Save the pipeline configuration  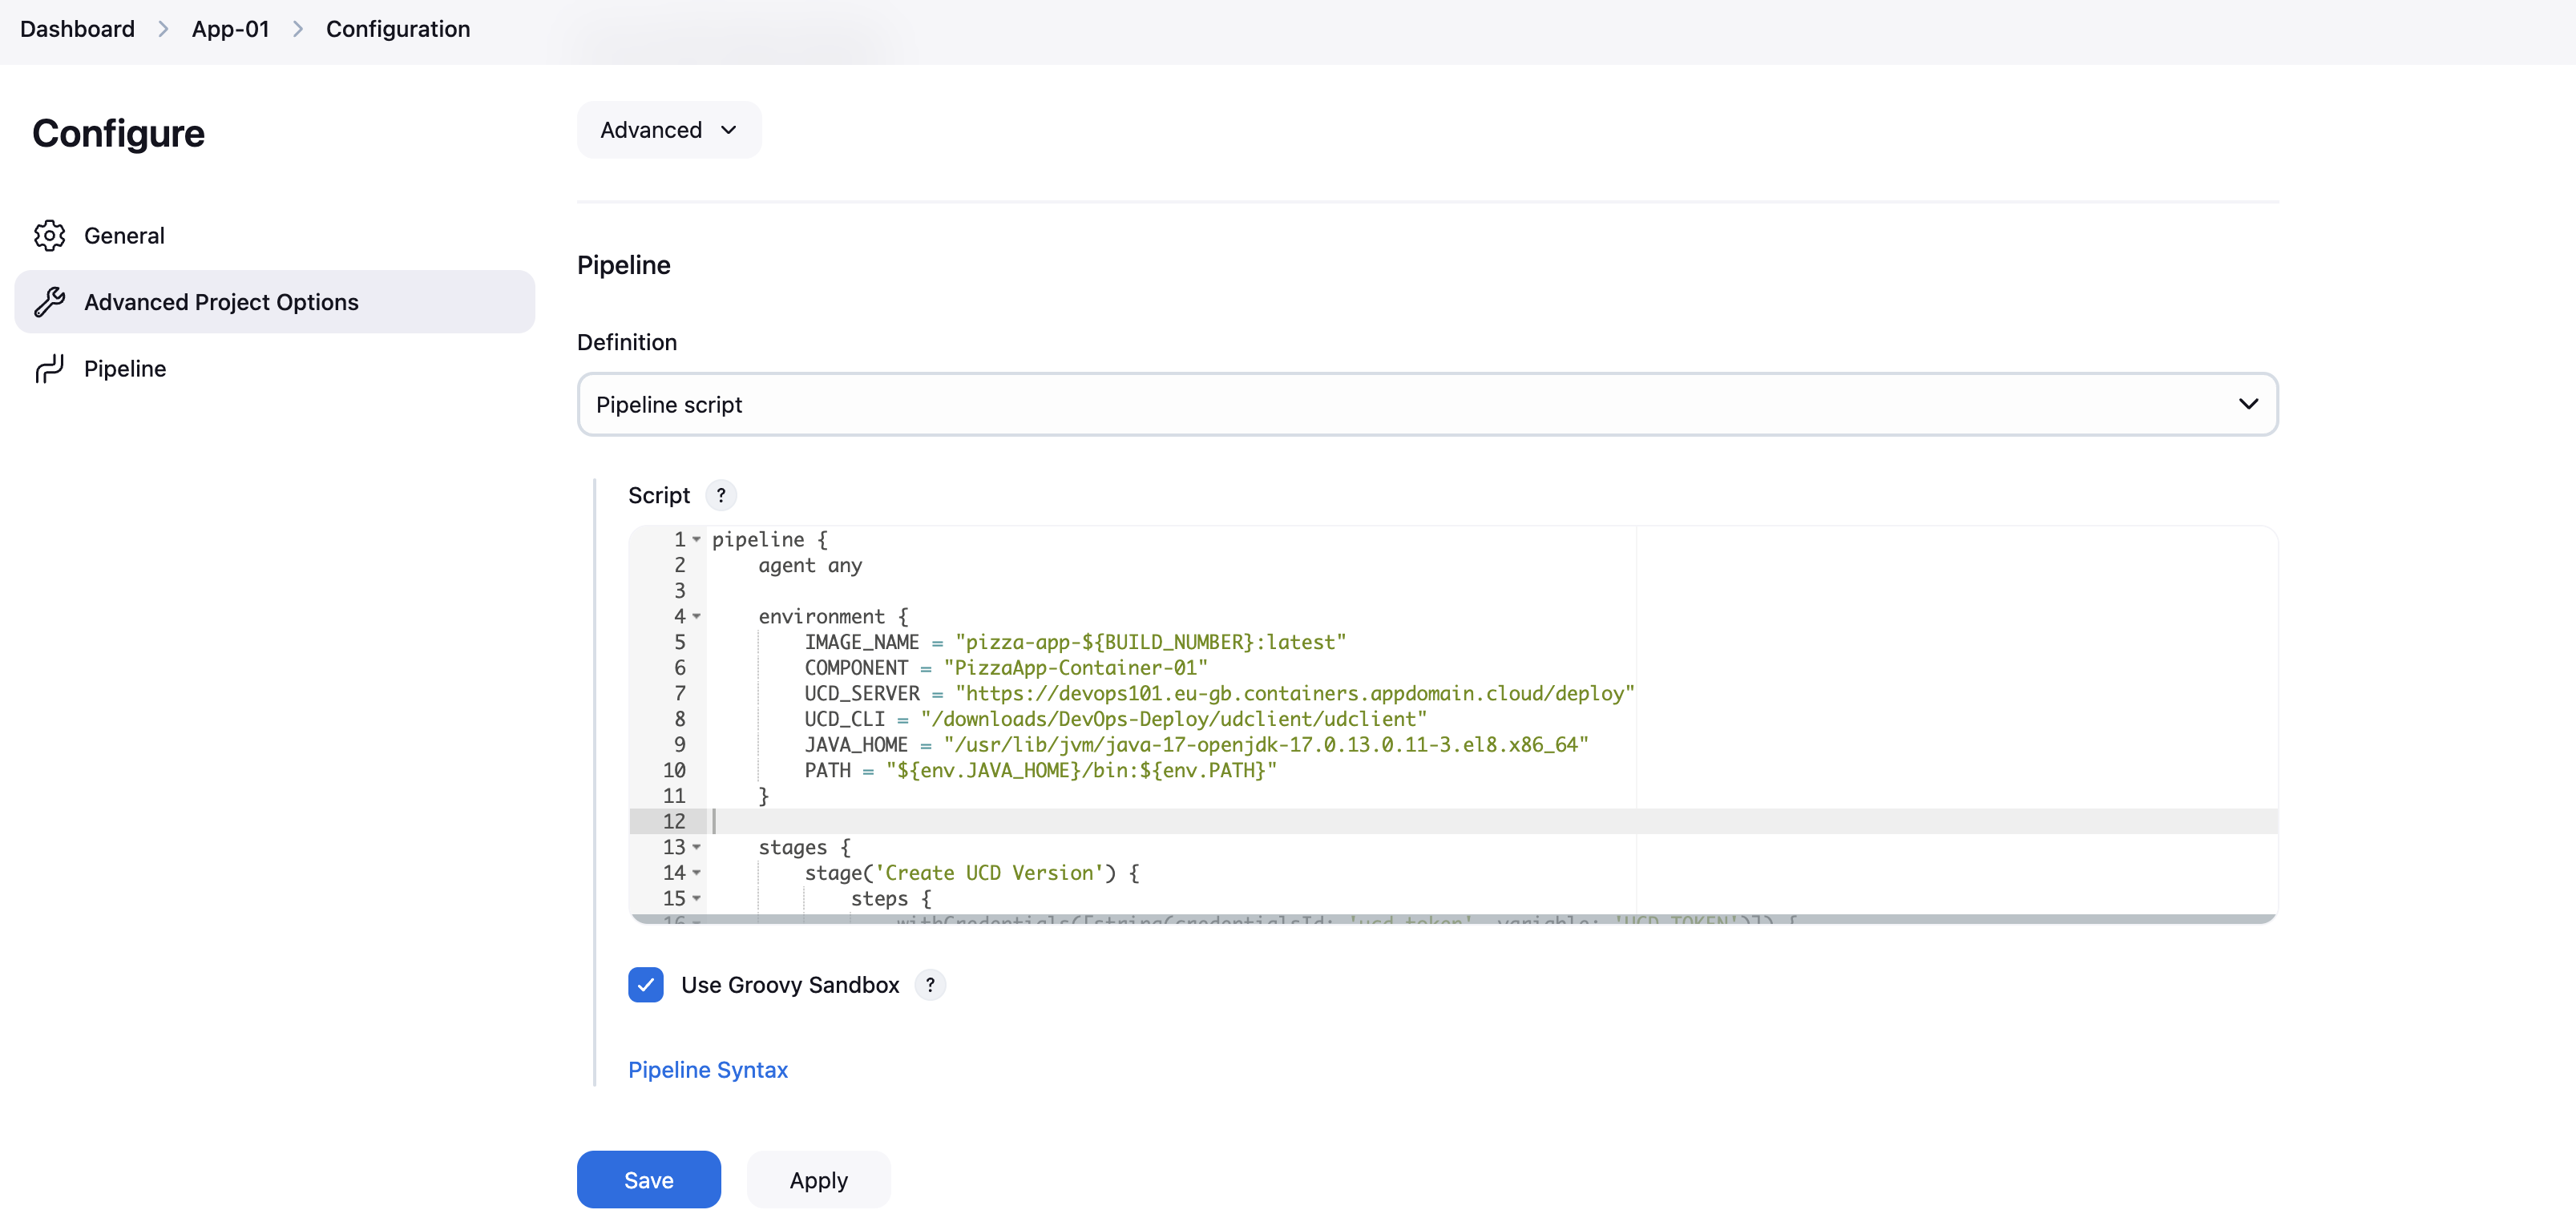(x=649, y=1180)
